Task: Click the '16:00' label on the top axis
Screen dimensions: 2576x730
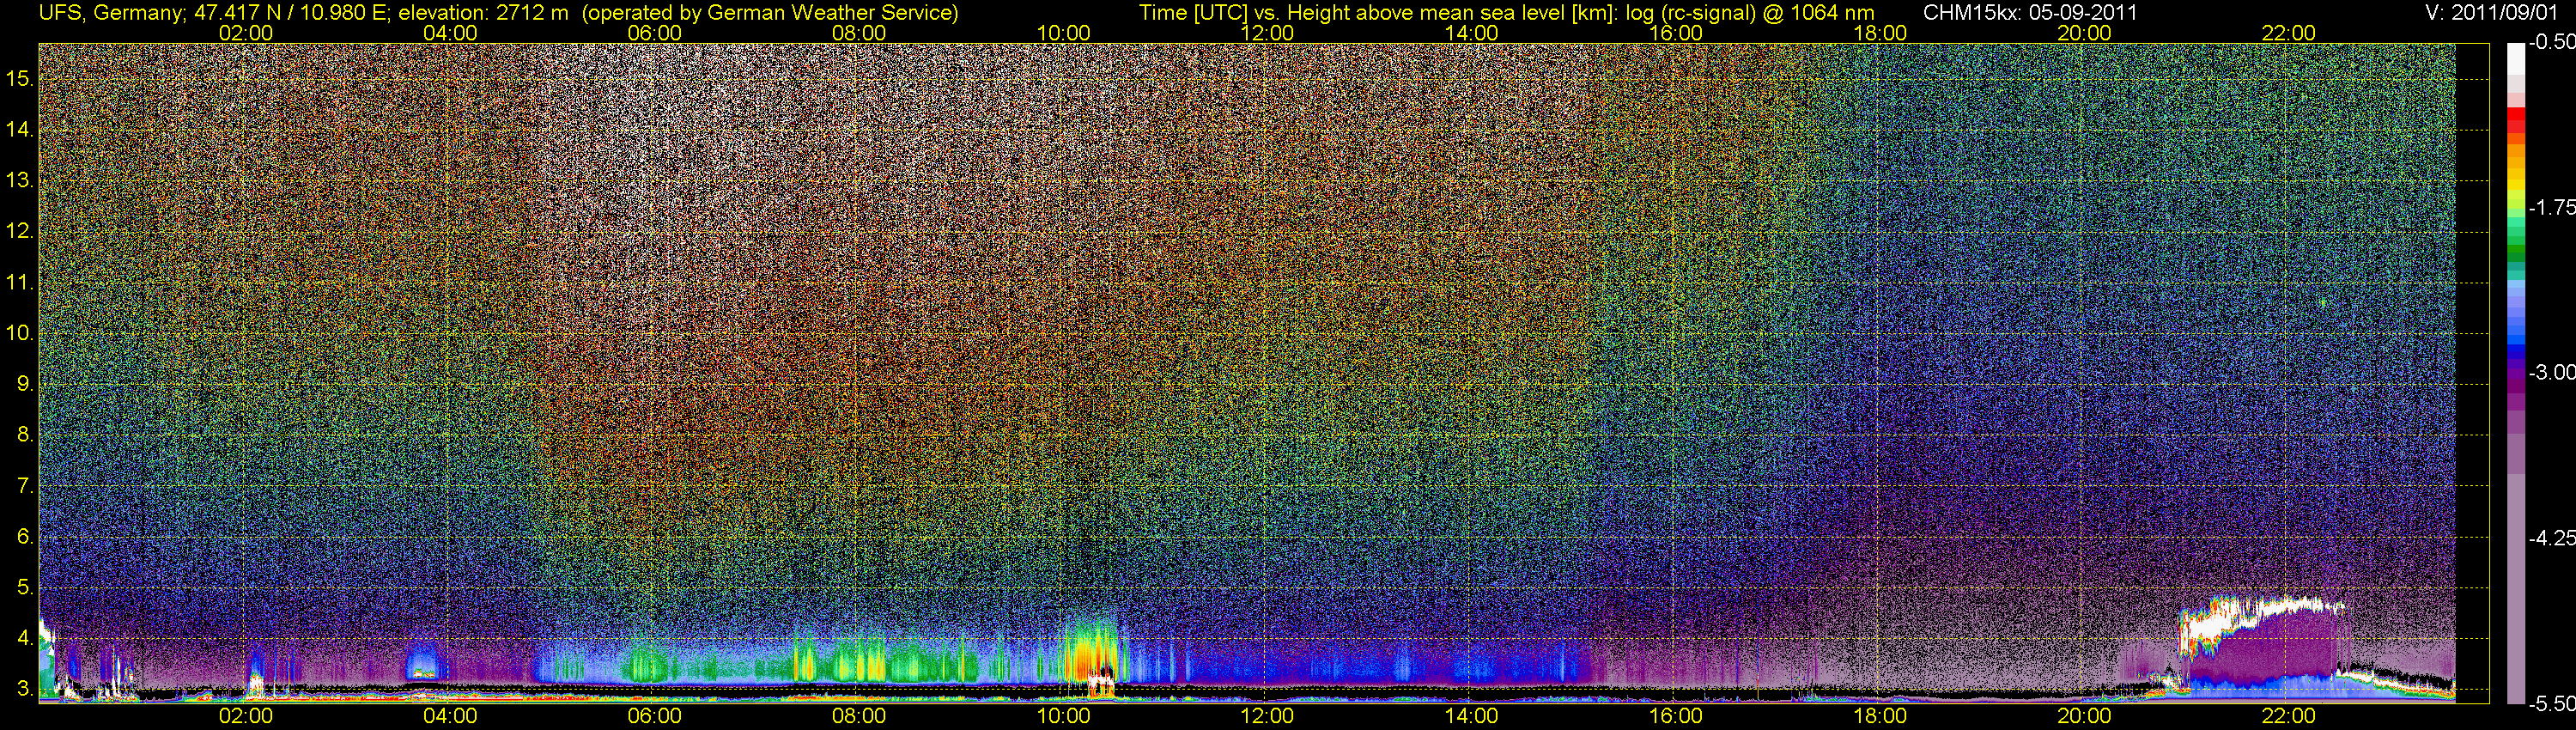Action: point(1676,33)
